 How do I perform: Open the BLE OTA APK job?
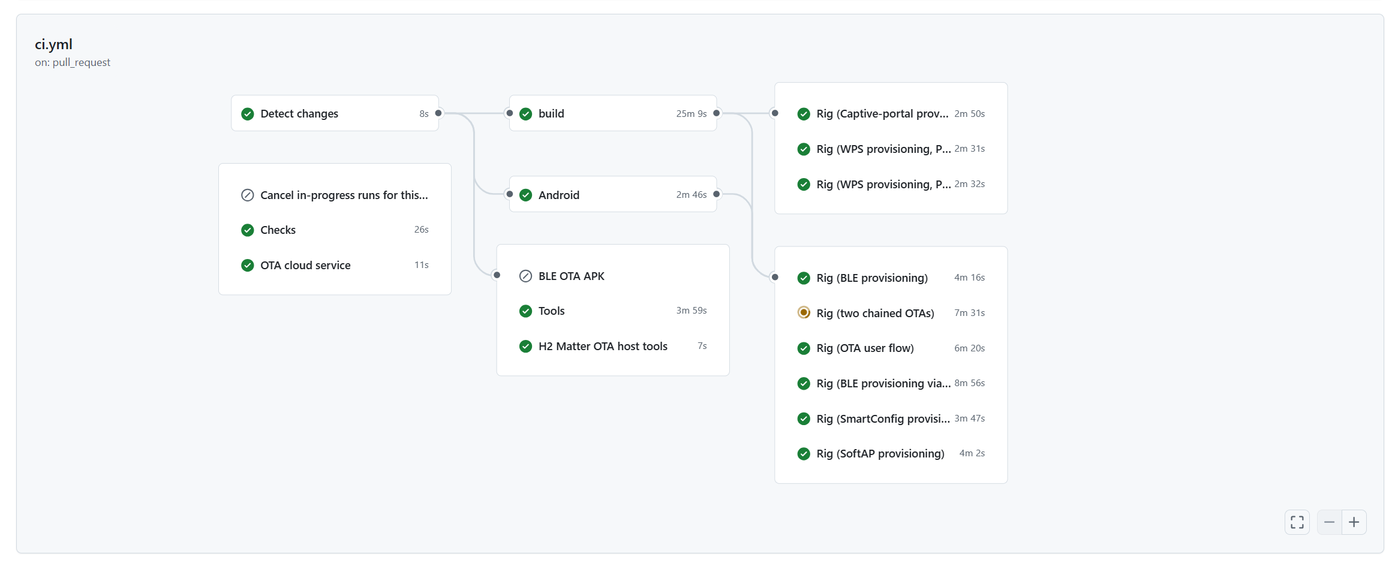click(613, 276)
